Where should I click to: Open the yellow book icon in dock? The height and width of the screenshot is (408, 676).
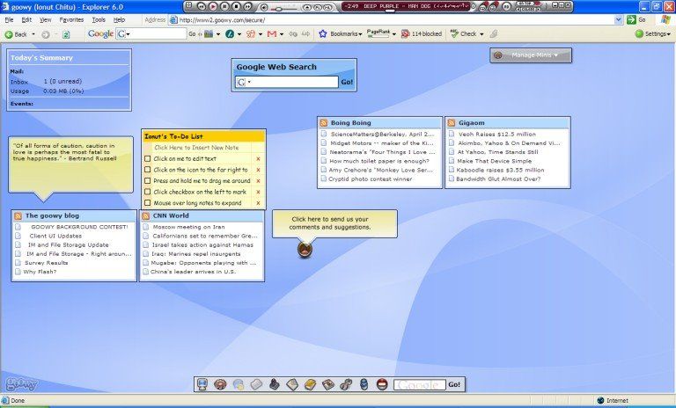(310, 384)
